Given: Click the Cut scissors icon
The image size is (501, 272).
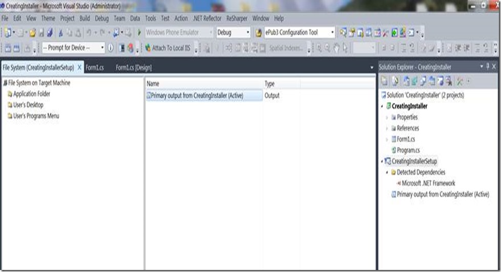Looking at the screenshot, I should (61, 33).
